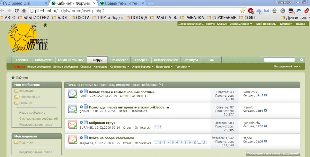The width and height of the screenshot is (310, 157).
Task: Click Посмотреть все темы с подпиской button
Action: pyautogui.click(x=273, y=153)
